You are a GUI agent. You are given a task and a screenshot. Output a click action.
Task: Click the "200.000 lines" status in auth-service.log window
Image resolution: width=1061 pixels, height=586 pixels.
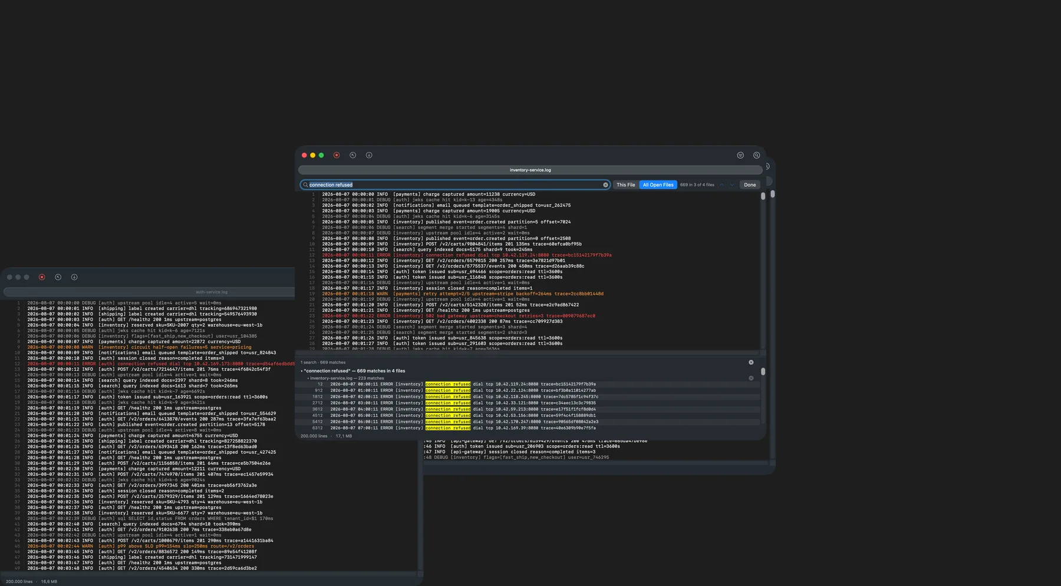(19, 581)
